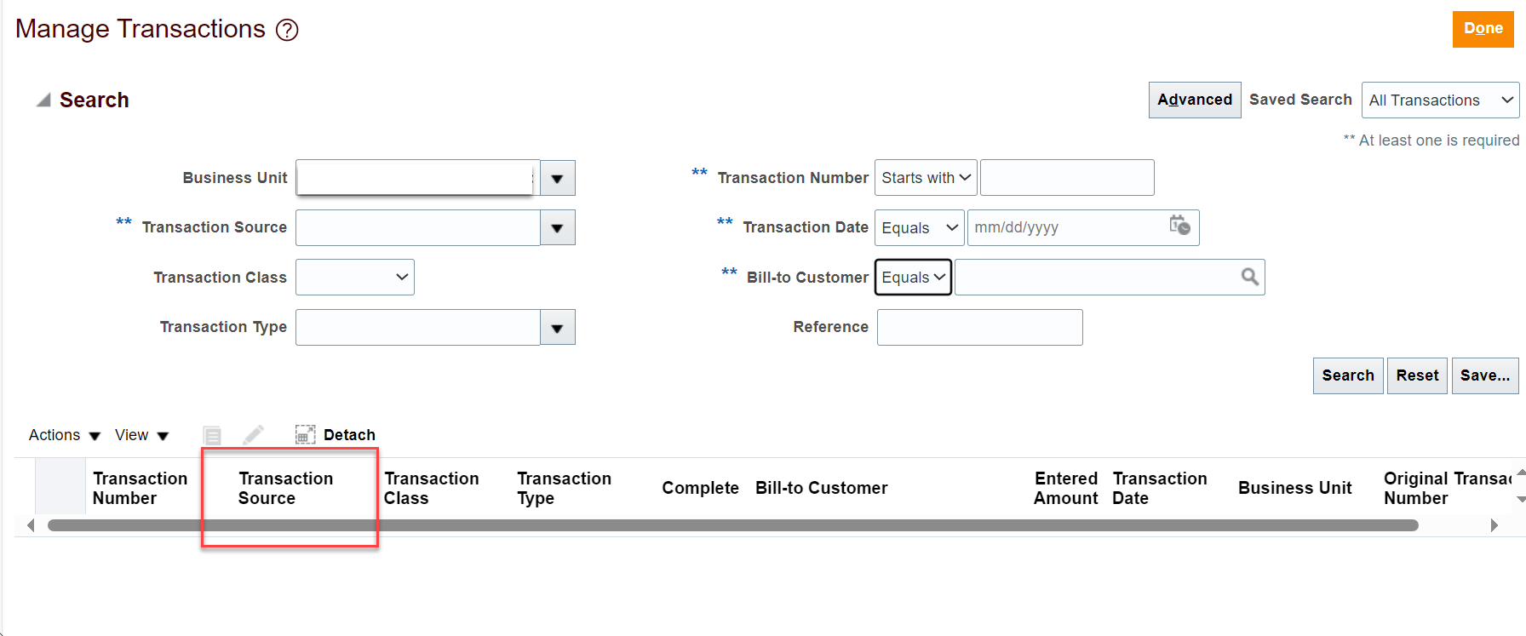
Task: Collapse the Search section
Action: 41,99
